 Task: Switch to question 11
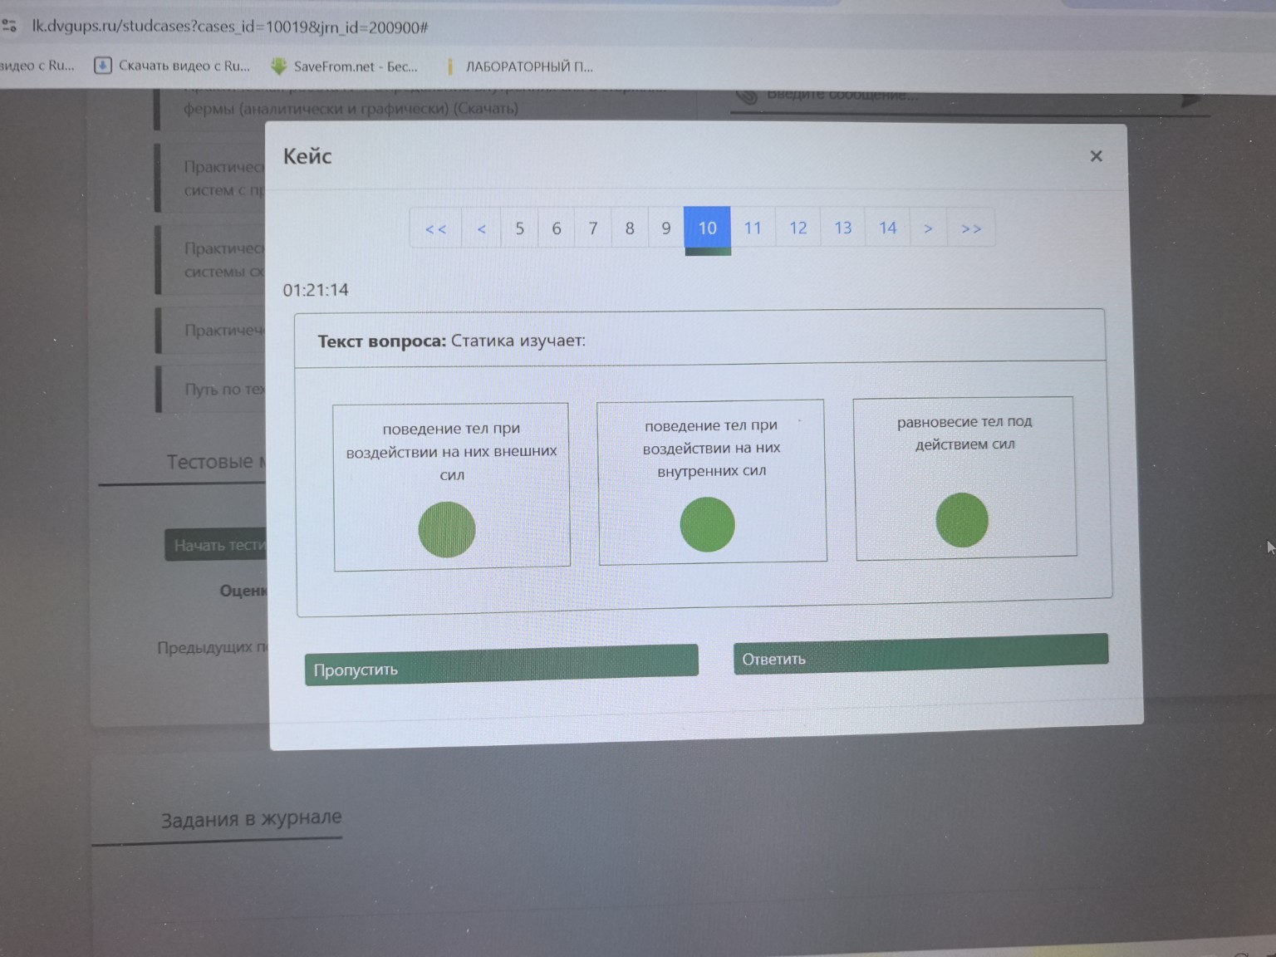point(753,228)
